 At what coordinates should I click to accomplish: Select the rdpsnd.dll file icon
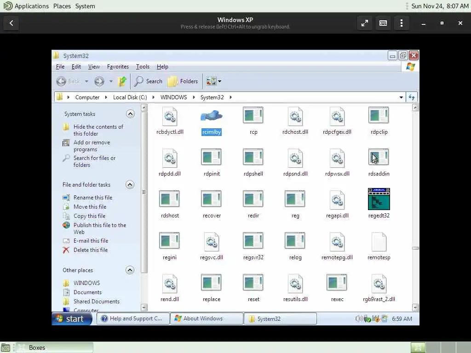(295, 158)
